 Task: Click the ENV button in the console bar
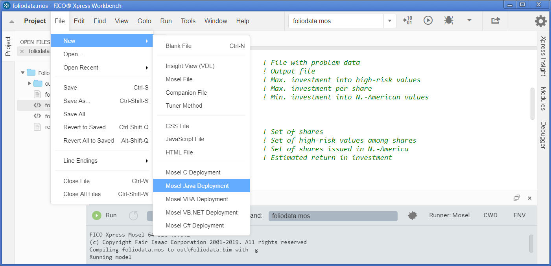coord(520,215)
